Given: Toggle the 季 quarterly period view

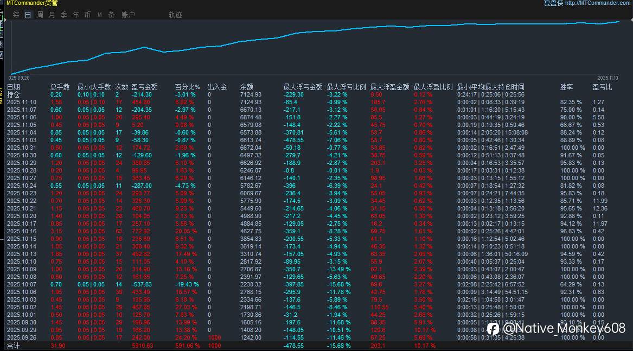Looking at the screenshot, I should point(63,15).
